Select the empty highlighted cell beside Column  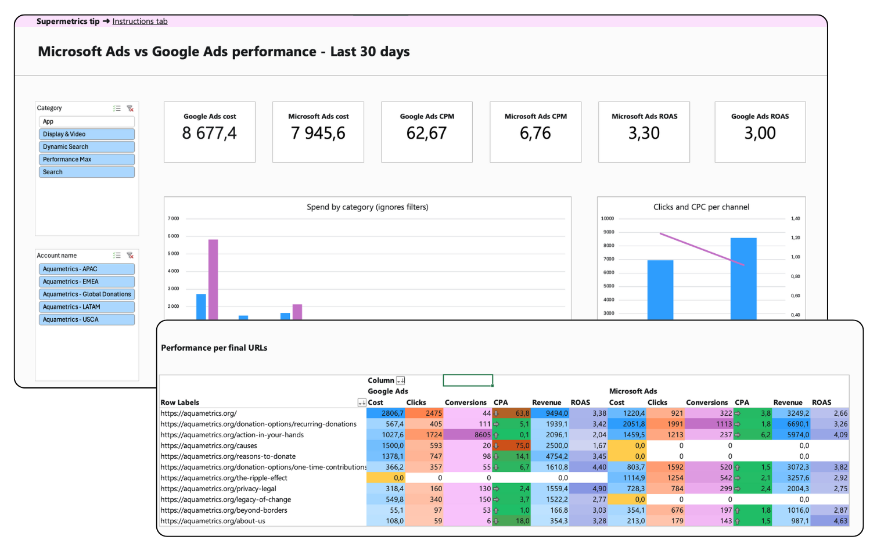click(x=468, y=380)
